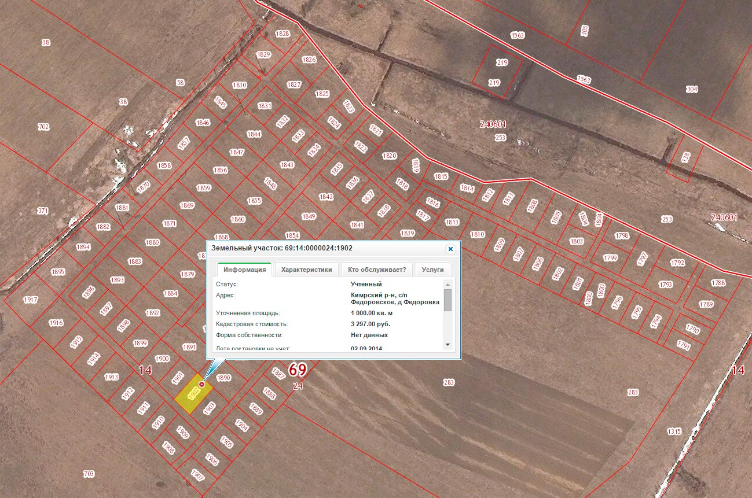Click parcel label 702

tap(43, 127)
